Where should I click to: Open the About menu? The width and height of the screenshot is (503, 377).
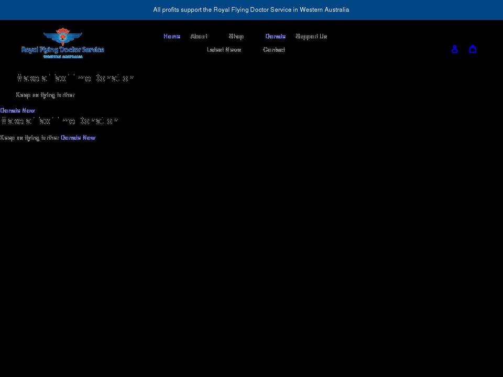click(199, 36)
